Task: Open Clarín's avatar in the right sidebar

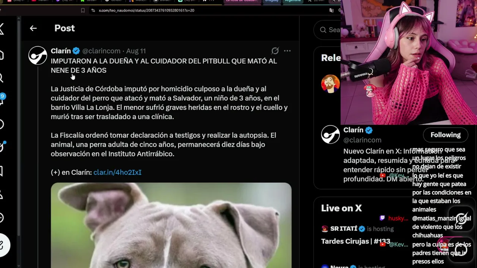Action: [330, 134]
